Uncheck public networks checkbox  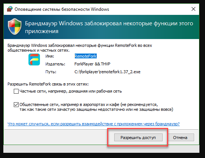point(16,105)
